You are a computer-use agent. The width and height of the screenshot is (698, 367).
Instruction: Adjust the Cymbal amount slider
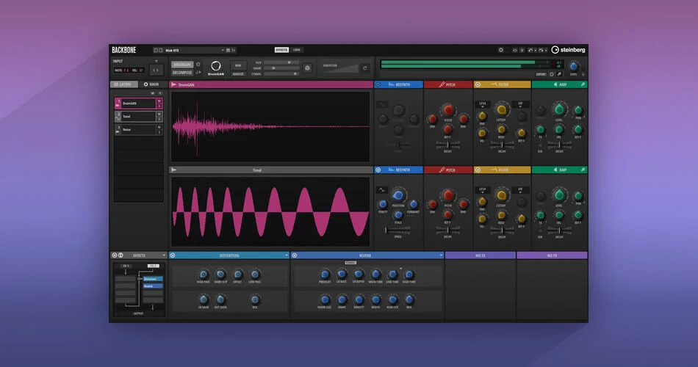281,74
